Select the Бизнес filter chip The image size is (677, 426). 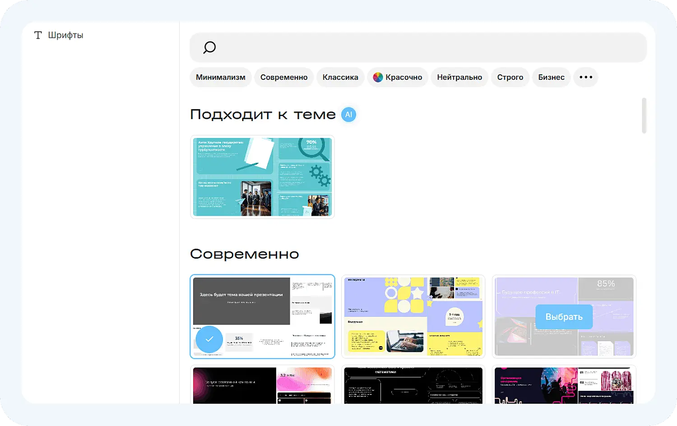click(551, 77)
